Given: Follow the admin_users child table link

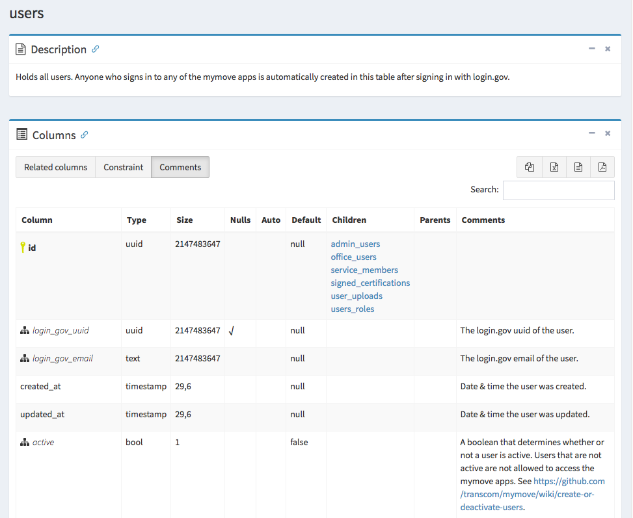Looking at the screenshot, I should [x=355, y=244].
